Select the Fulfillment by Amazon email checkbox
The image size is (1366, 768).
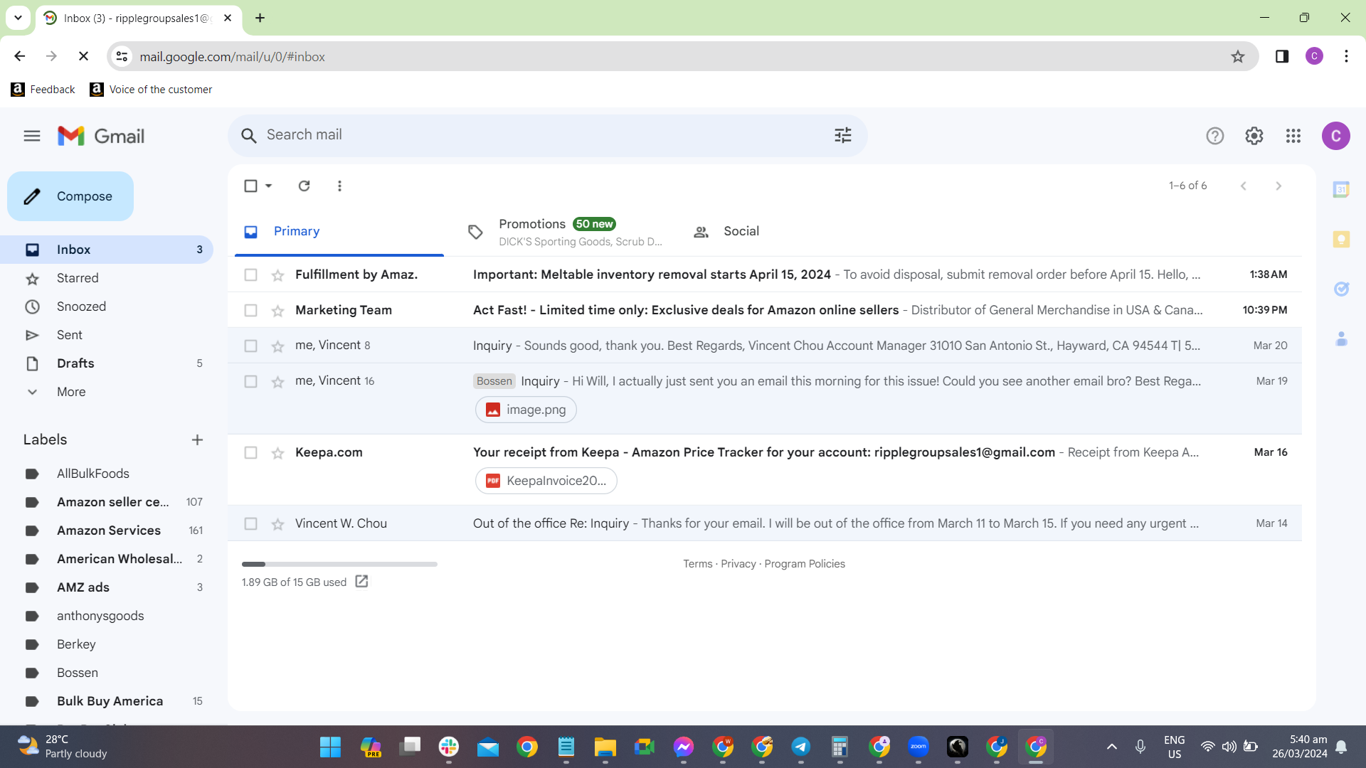(250, 274)
